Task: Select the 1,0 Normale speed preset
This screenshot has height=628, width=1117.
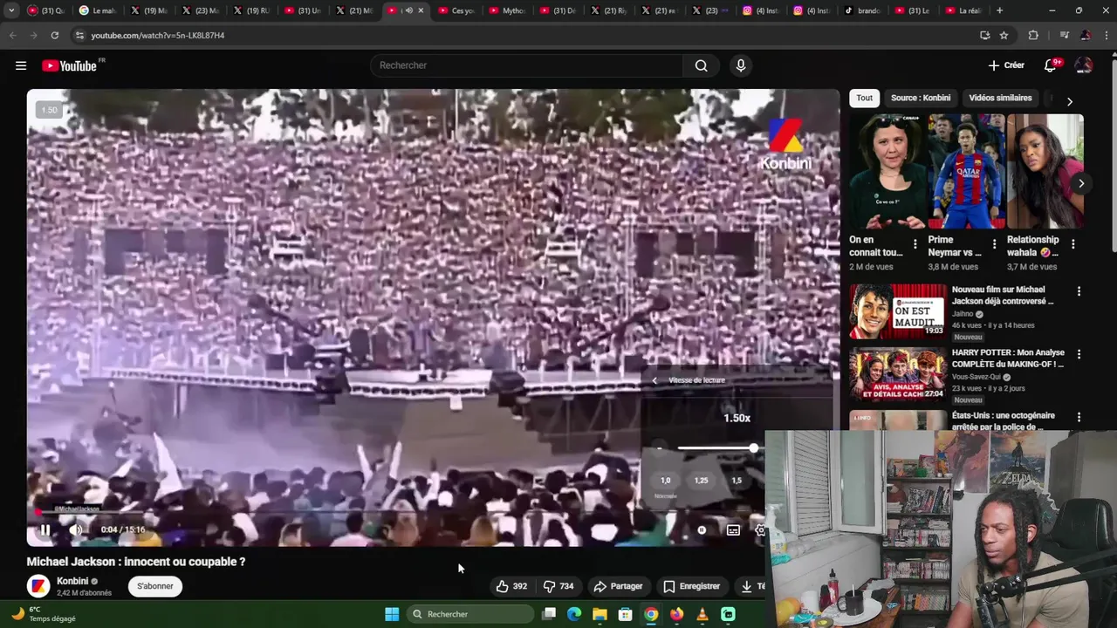Action: (665, 481)
